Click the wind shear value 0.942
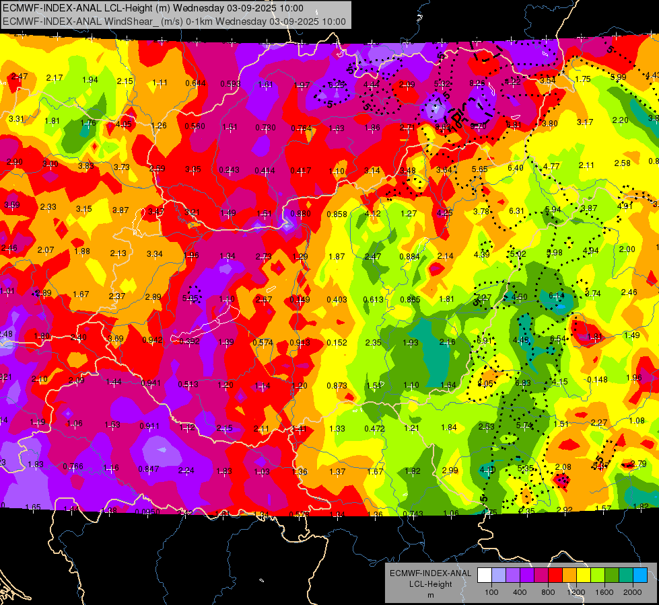 tap(152, 340)
